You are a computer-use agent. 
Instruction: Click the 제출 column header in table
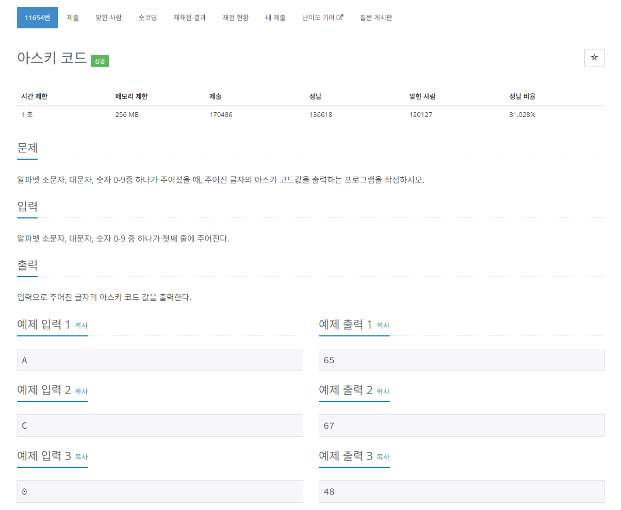pos(216,96)
